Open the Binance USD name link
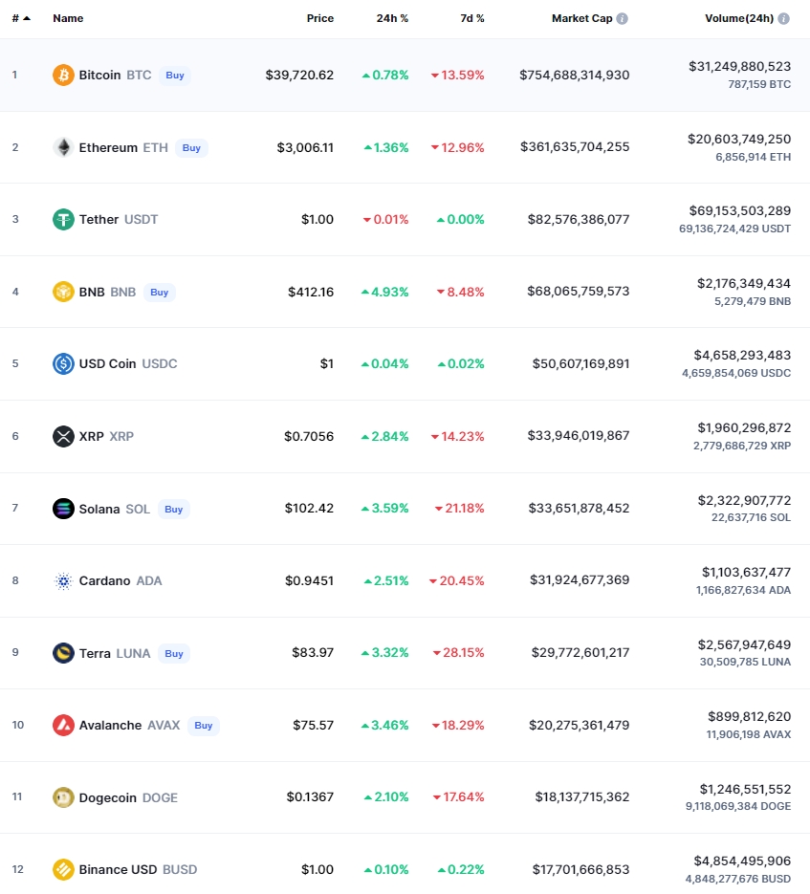 [118, 869]
